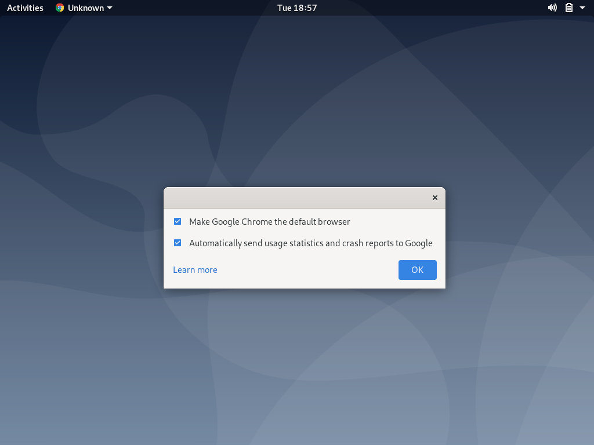The width and height of the screenshot is (594, 445).
Task: Click the power indicator in the system tray
Action: (569, 8)
